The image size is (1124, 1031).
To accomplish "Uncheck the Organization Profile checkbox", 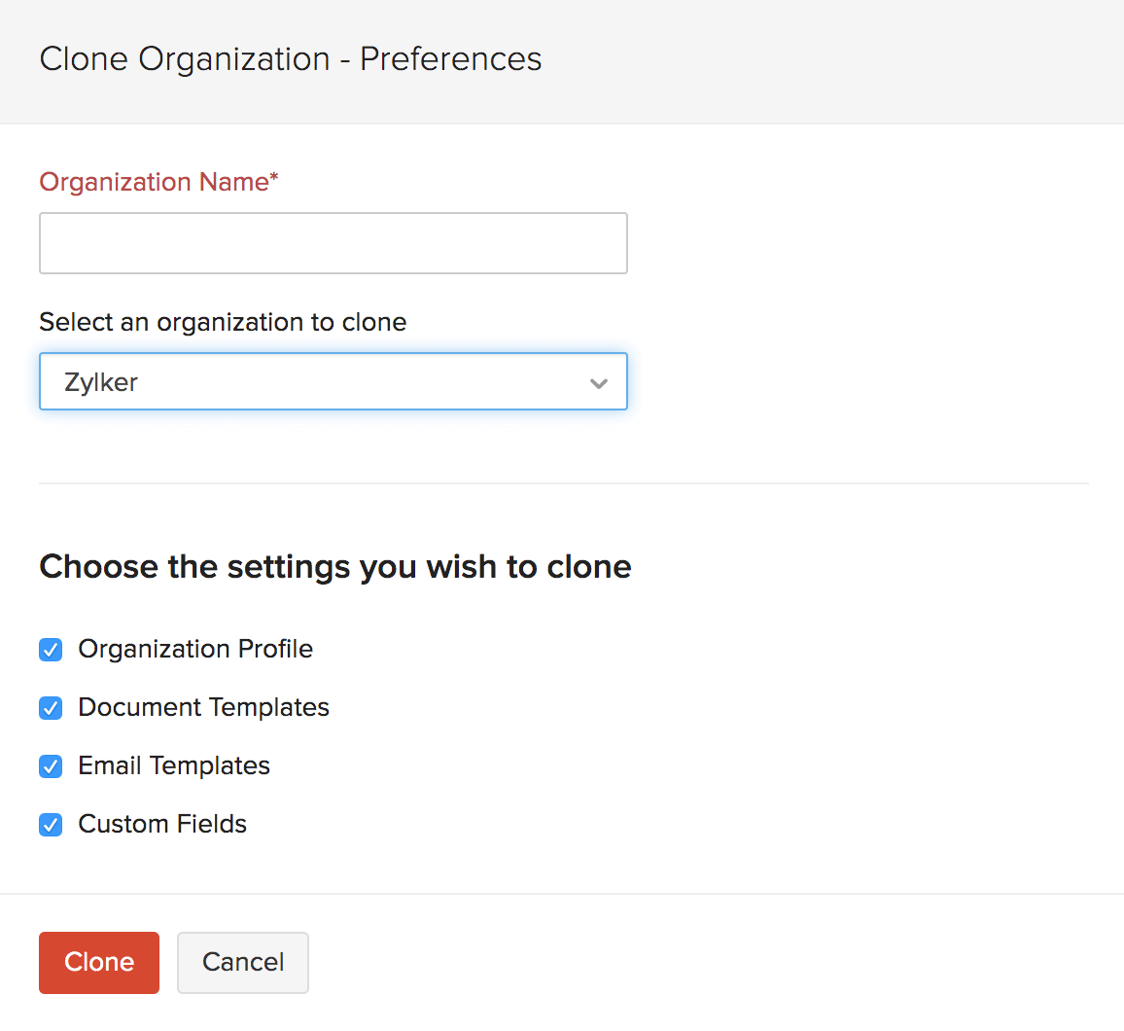I will pos(51,650).
